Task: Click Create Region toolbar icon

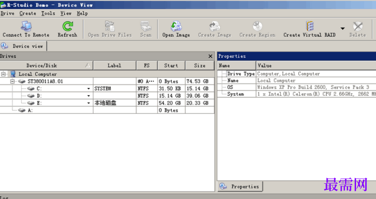Action: click(x=257, y=26)
